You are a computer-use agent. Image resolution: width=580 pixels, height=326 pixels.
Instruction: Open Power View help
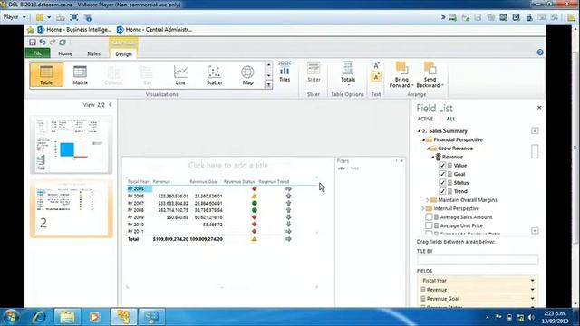[540, 53]
